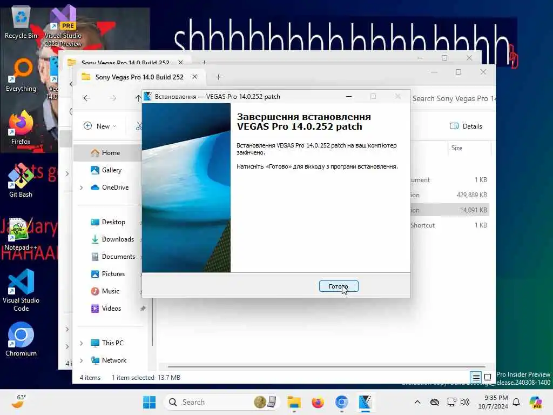
Task: Open Downloads quick access folder
Action: [x=113, y=239]
